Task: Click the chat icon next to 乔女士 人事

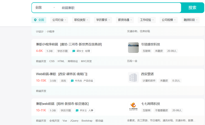Action: point(77,111)
